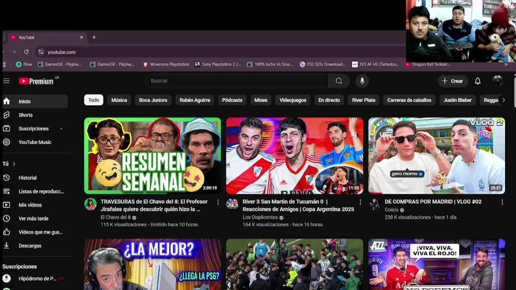
Task: Click El Chavo del 8 channel avatar
Action: 90,204
